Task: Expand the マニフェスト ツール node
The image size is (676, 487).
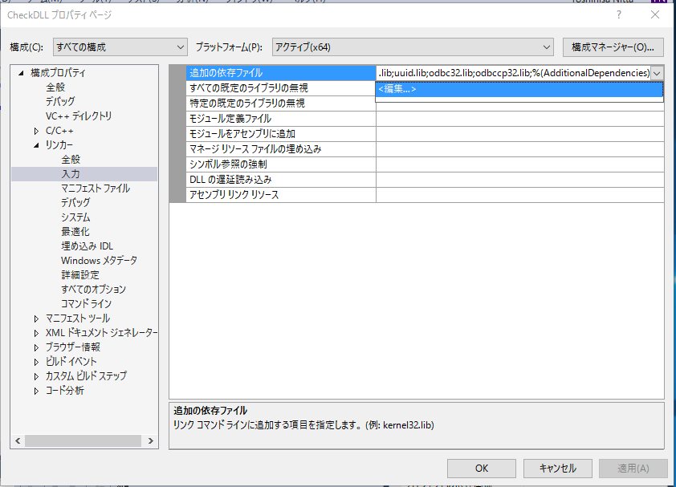Action: click(37, 319)
